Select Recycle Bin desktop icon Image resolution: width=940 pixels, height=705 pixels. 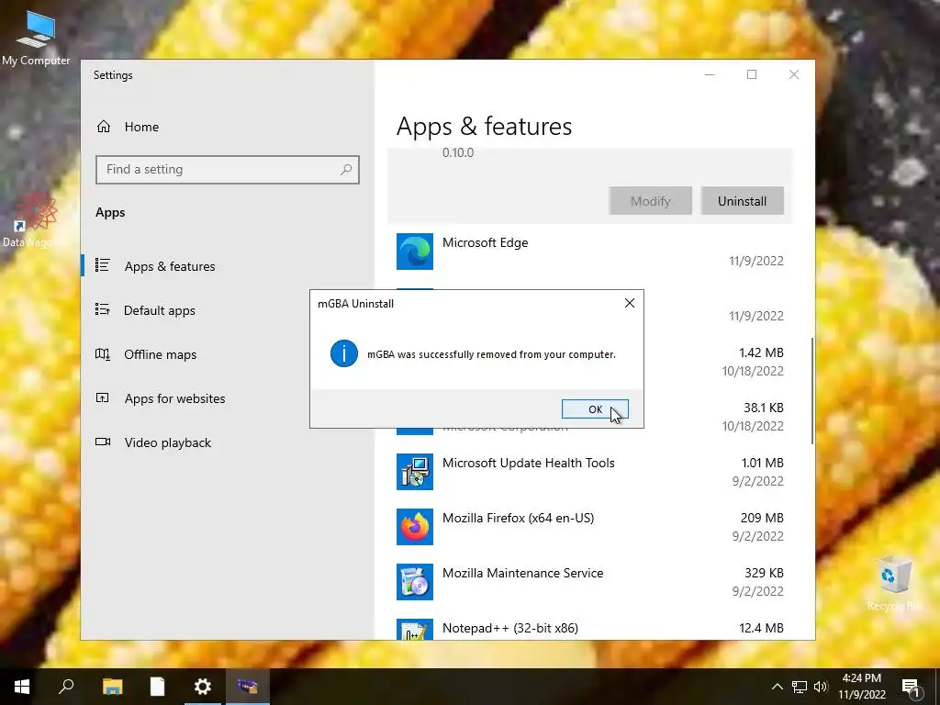894,584
